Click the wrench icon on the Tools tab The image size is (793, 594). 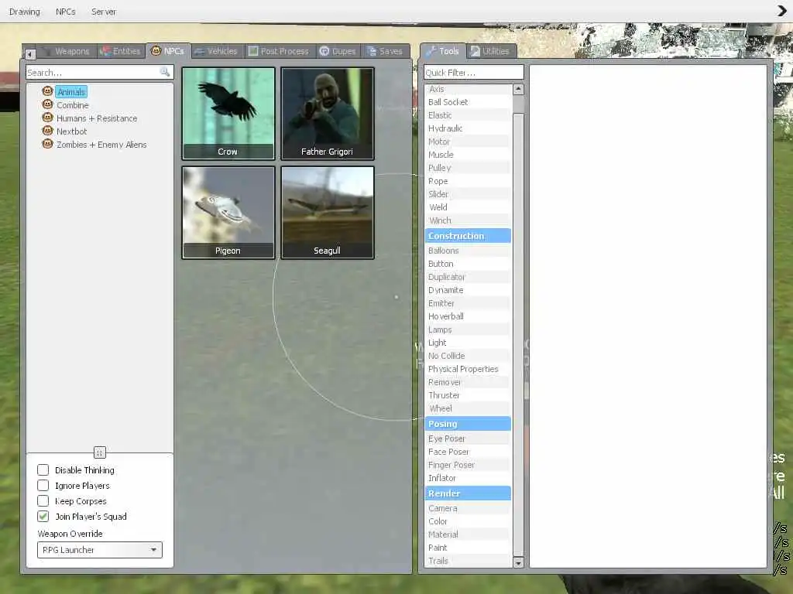(x=431, y=51)
